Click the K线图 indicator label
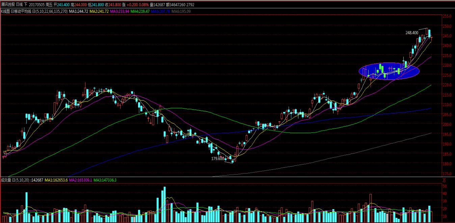 (x=5, y=11)
